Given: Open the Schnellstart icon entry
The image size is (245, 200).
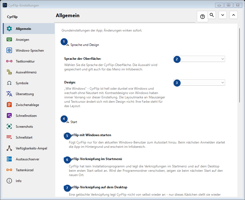Looking at the screenshot, I should 9,137.
